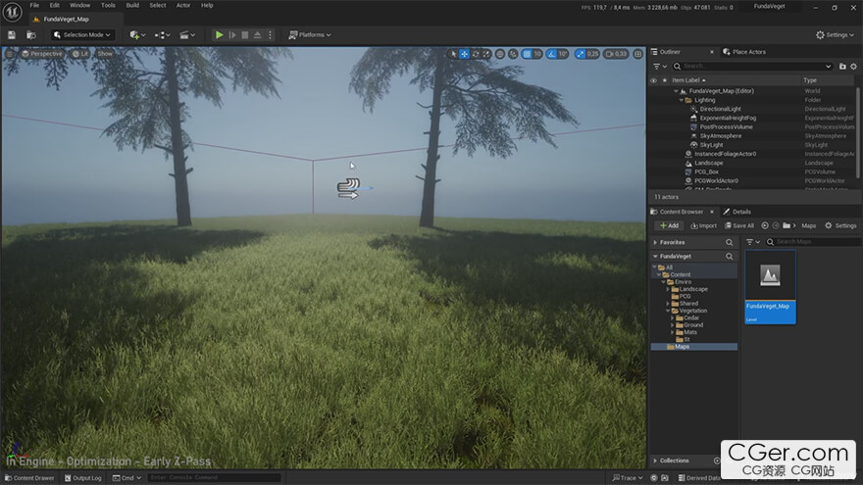Select ExponentialHeightFog in the Outliner
The image size is (863, 485).
[728, 118]
